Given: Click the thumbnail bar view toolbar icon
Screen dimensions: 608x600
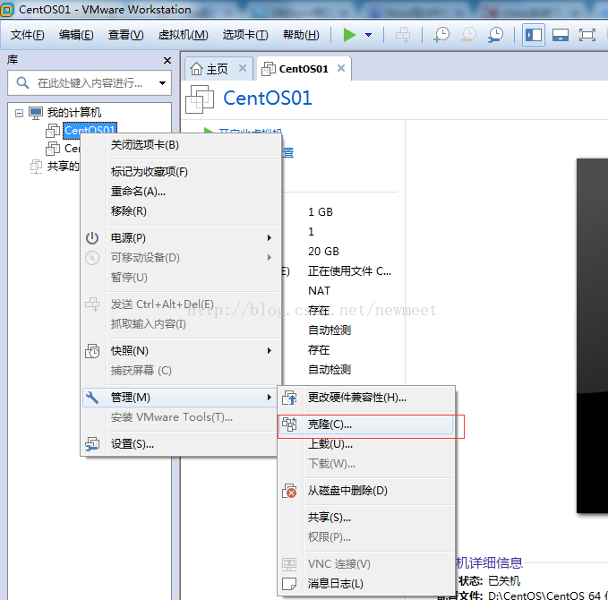Looking at the screenshot, I should [561, 35].
